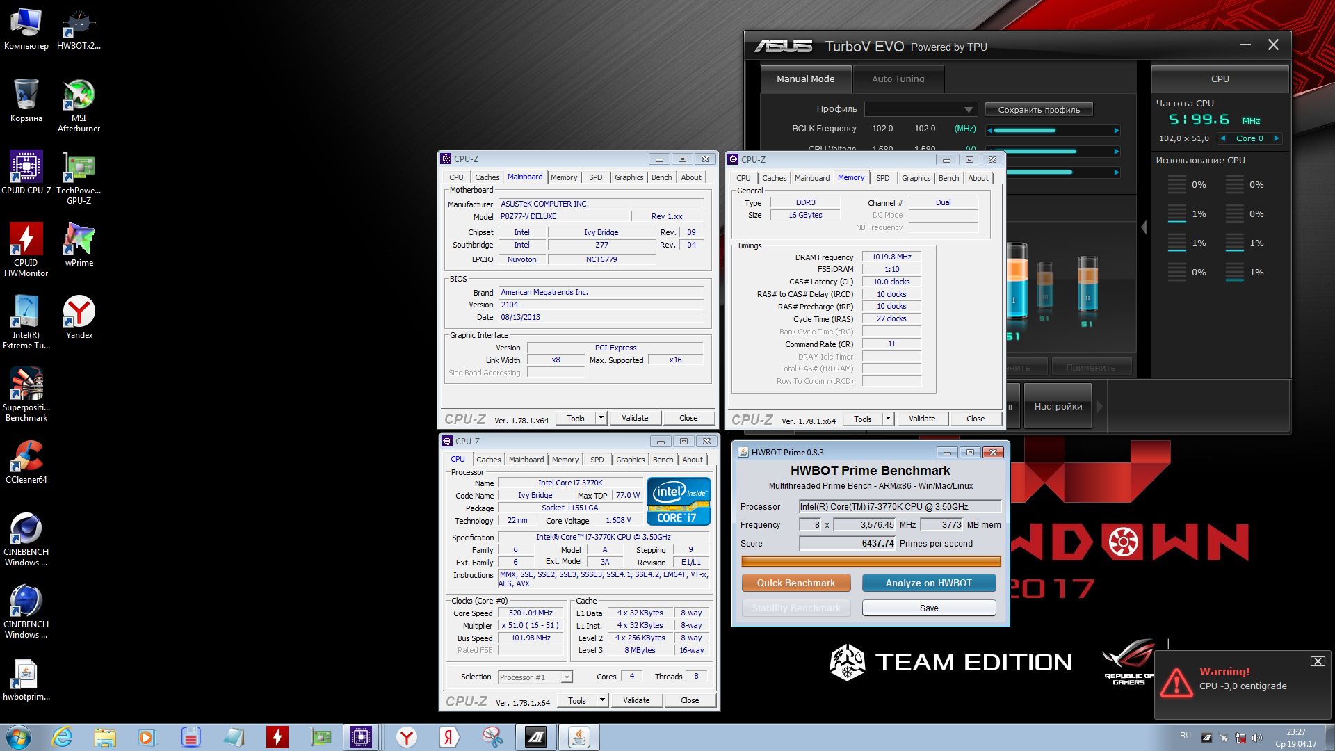Open Intel Extreme Tuning desktop shortcut

click(26, 323)
